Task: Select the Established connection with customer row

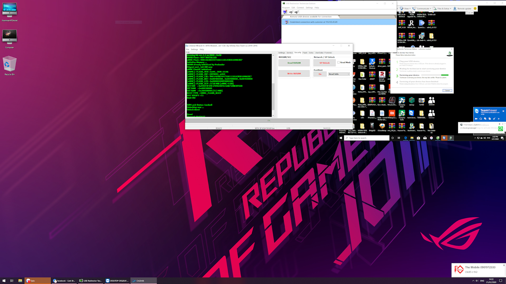Action: pos(339,22)
